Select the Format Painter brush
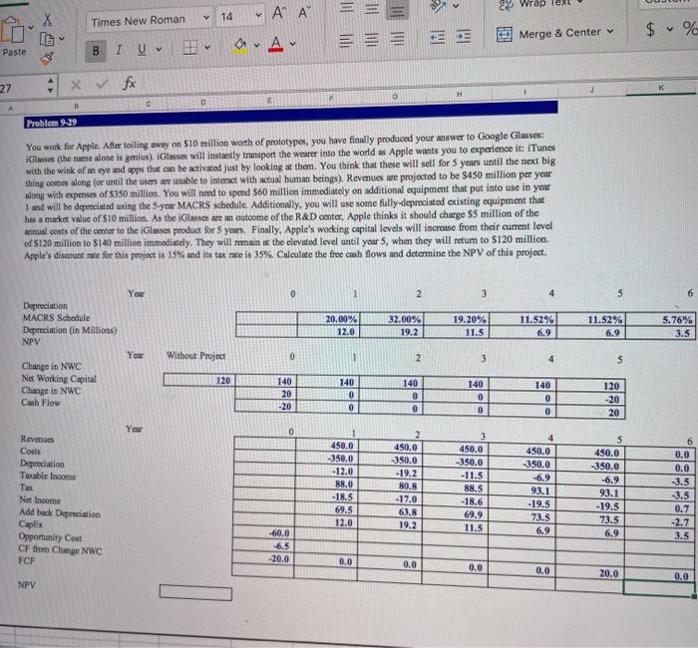This screenshot has width=698, height=648. click(x=47, y=58)
